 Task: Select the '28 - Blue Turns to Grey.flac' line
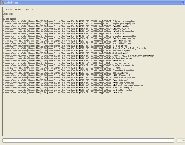[68, 87]
